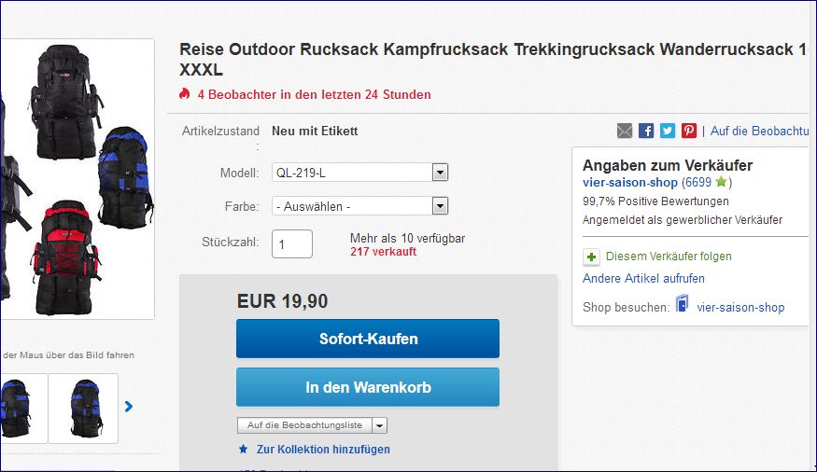Click the Sofort-Kaufen button
The image size is (817, 472).
368,339
